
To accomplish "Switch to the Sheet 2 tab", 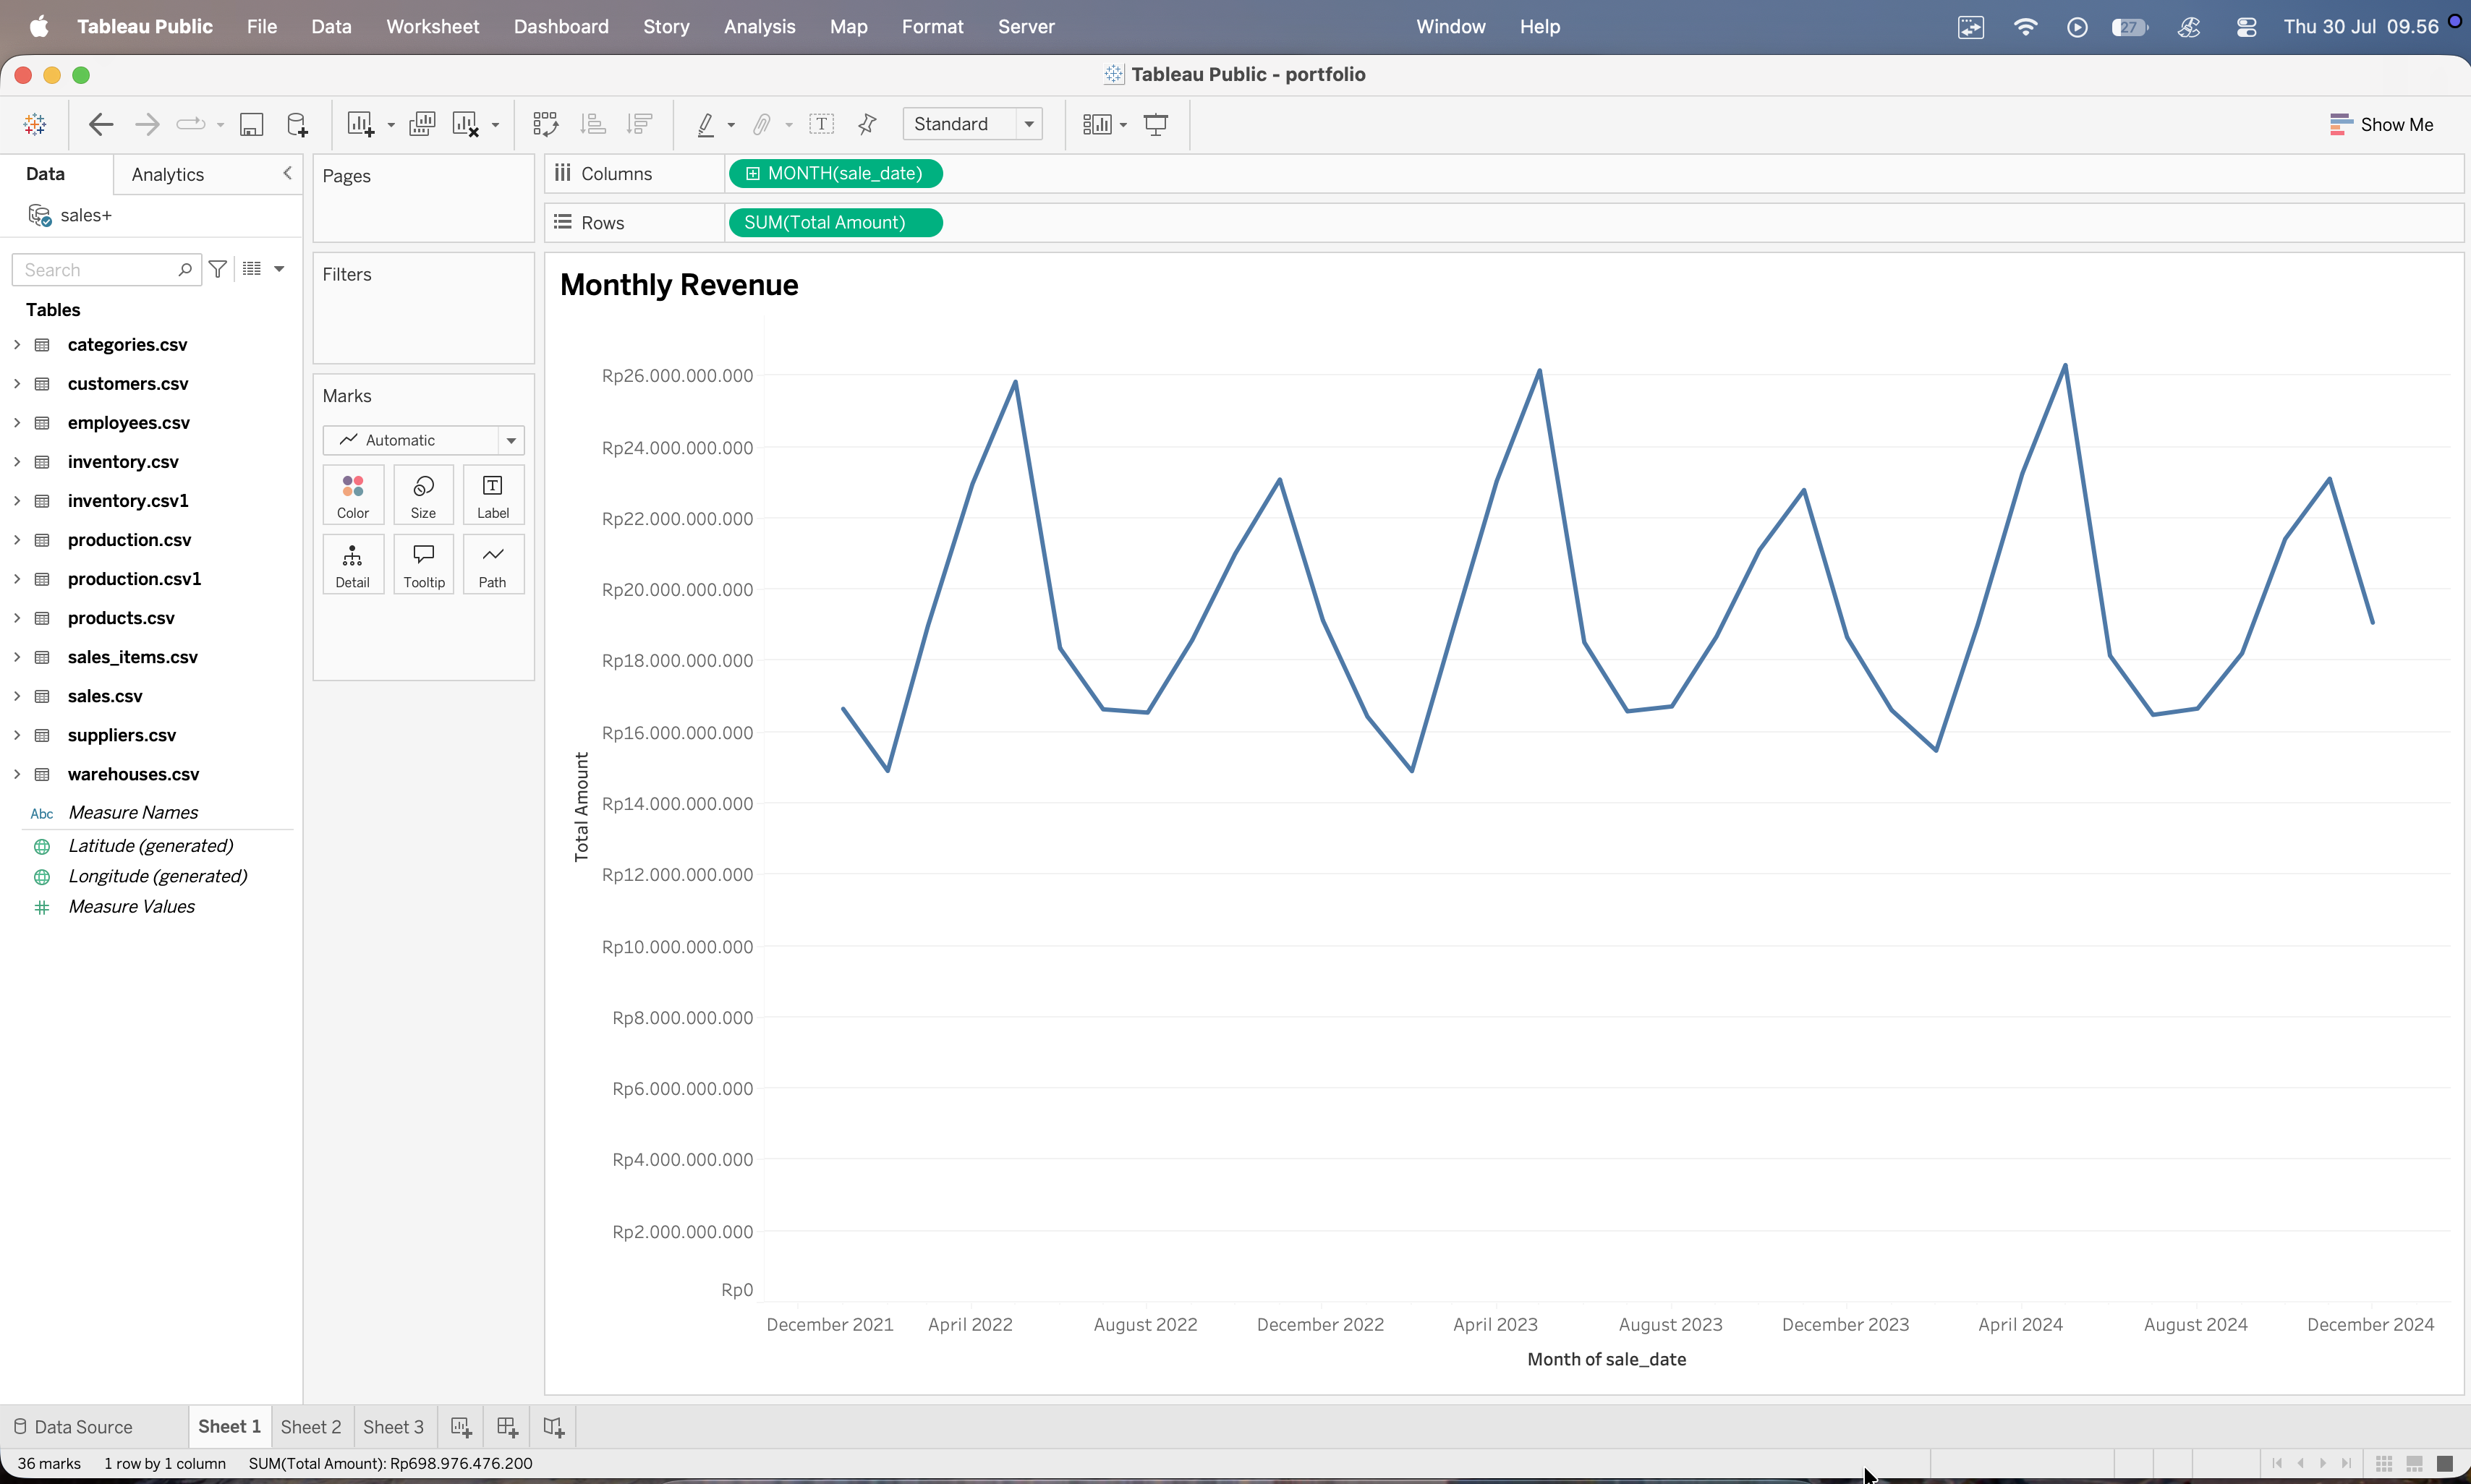I will click(x=311, y=1427).
